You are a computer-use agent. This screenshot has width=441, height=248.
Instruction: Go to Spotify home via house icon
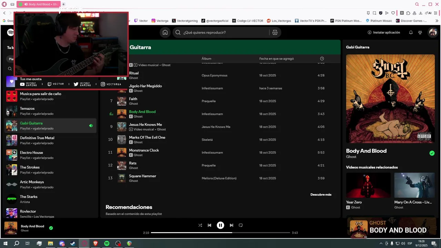[165, 32]
